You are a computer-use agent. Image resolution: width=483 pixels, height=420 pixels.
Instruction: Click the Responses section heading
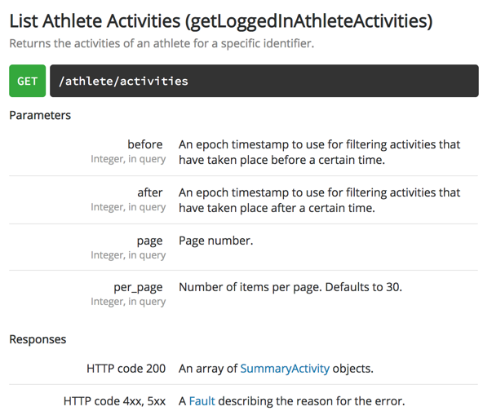click(38, 339)
